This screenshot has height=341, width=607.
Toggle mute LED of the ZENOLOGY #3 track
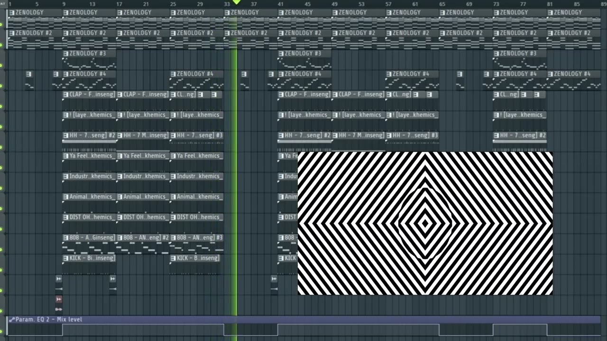(x=2, y=65)
